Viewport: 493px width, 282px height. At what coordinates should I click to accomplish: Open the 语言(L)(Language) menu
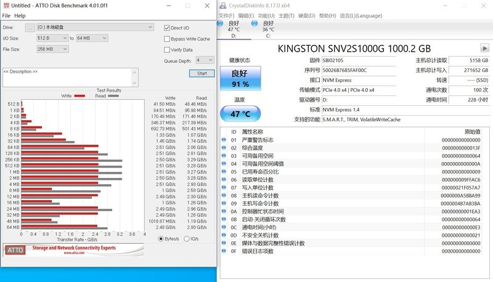tap(361, 16)
